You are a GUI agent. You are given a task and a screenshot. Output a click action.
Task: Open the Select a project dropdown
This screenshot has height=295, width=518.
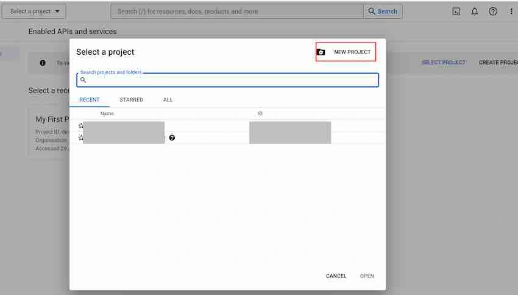point(34,12)
